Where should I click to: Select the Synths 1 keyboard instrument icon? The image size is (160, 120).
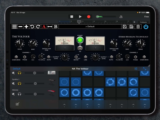52,82
